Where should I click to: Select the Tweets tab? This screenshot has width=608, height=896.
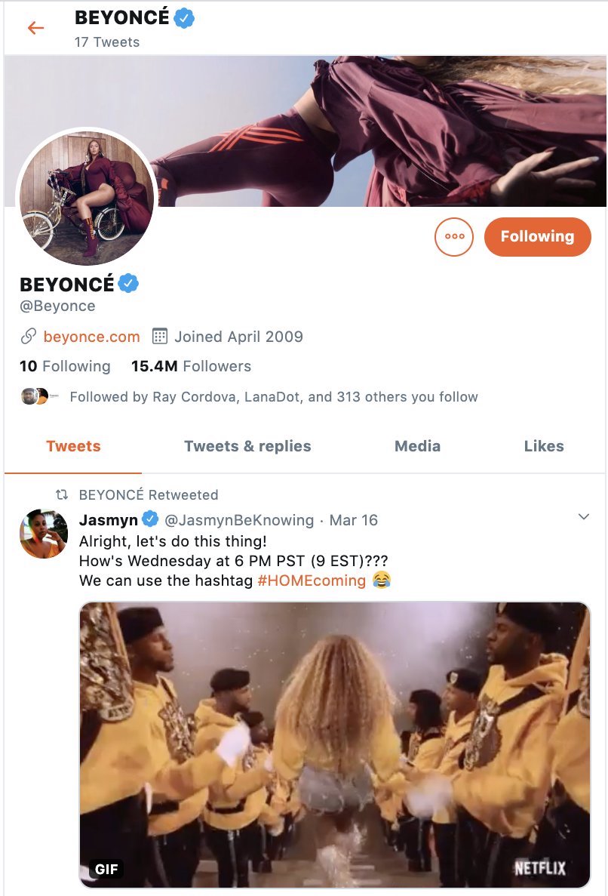[73, 446]
